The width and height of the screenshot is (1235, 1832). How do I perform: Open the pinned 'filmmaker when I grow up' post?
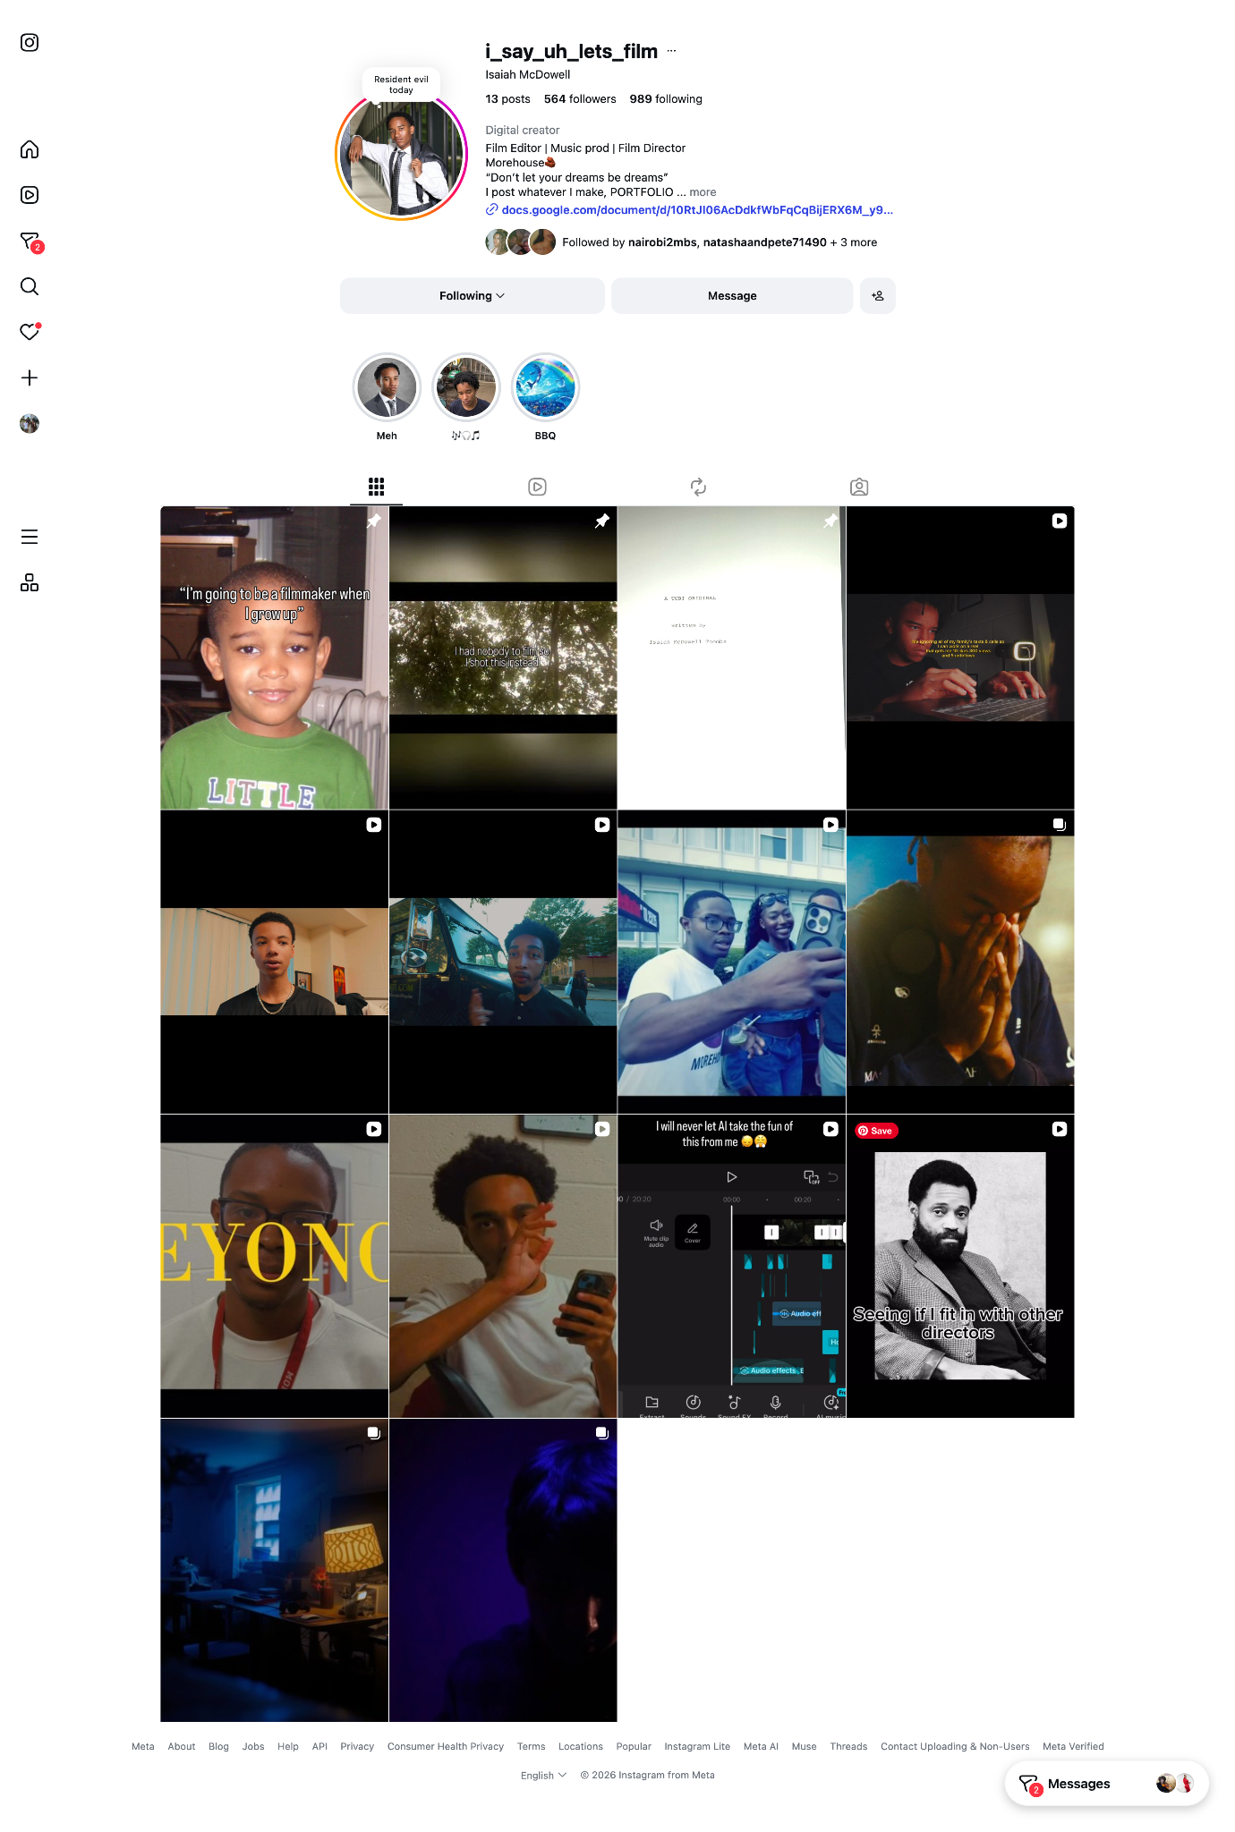pyautogui.click(x=275, y=658)
